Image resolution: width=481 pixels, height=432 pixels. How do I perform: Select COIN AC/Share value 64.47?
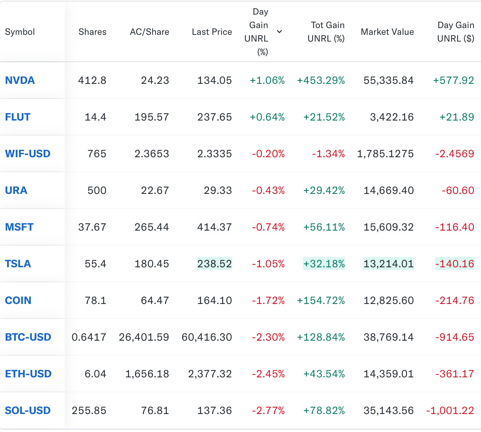(x=155, y=301)
